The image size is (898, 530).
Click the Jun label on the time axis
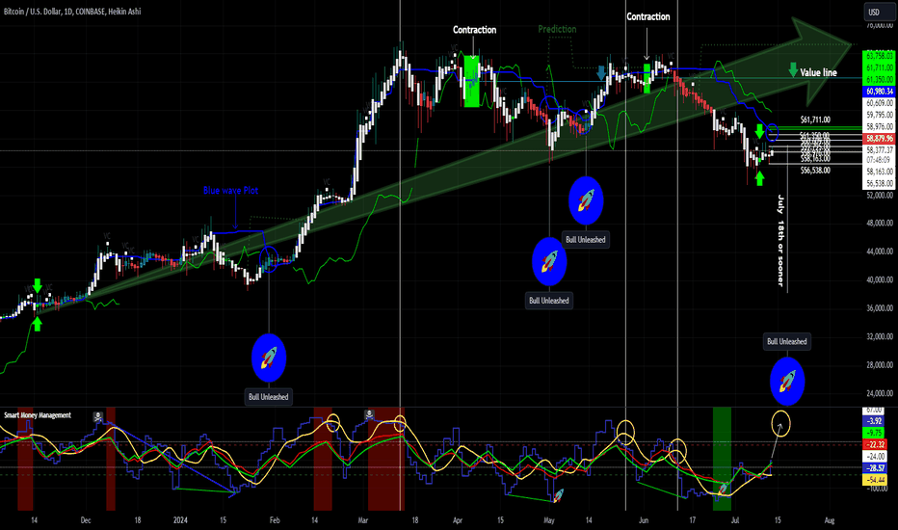pos(644,520)
